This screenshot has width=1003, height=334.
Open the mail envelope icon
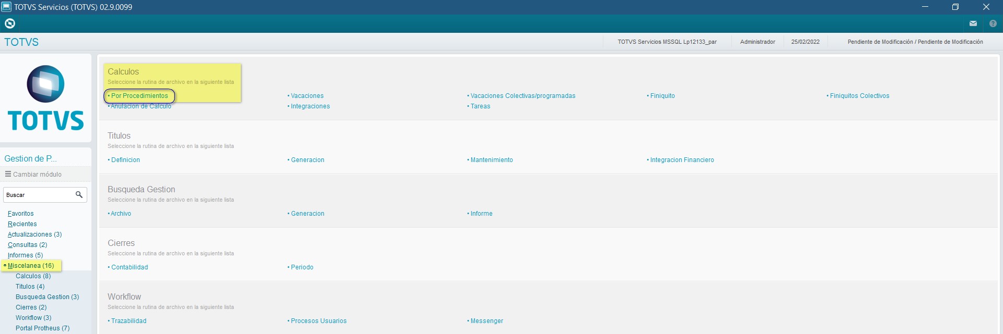point(973,23)
